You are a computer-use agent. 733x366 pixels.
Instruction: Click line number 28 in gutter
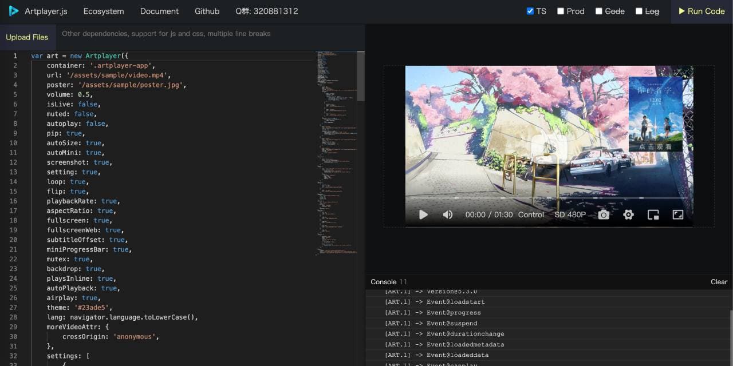point(13,317)
